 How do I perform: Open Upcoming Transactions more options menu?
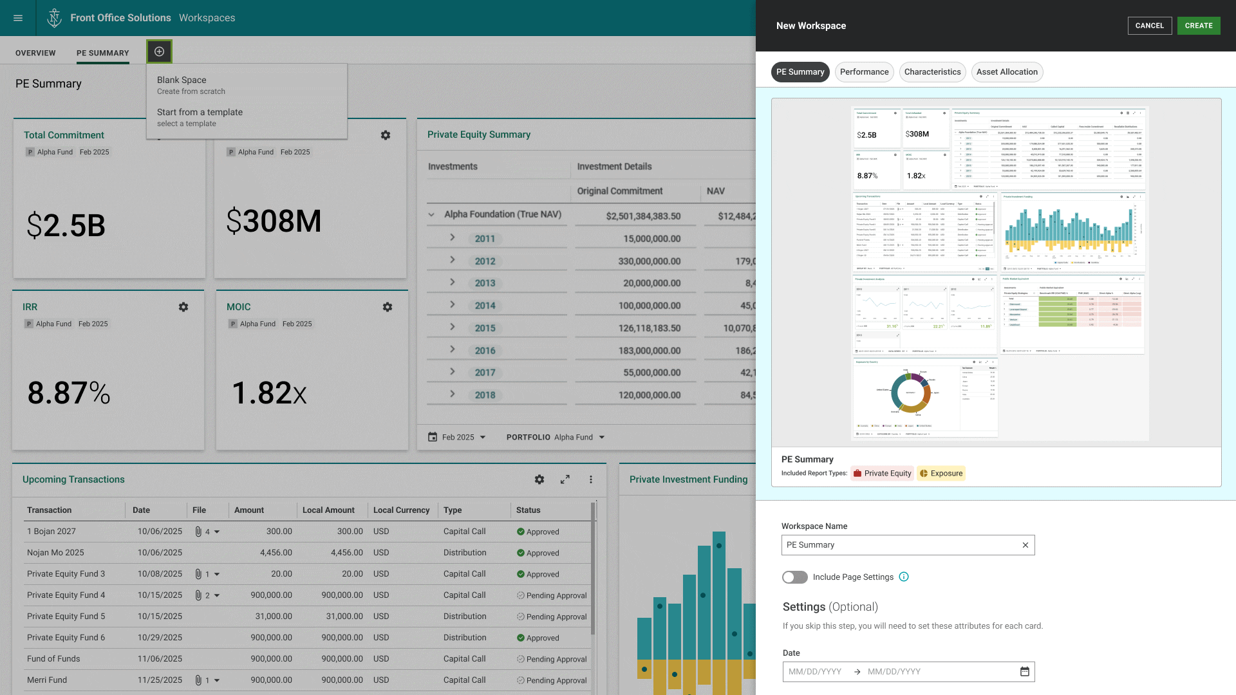(590, 479)
